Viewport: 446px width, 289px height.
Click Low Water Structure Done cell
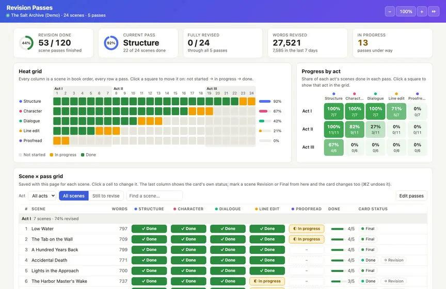[x=149, y=229]
